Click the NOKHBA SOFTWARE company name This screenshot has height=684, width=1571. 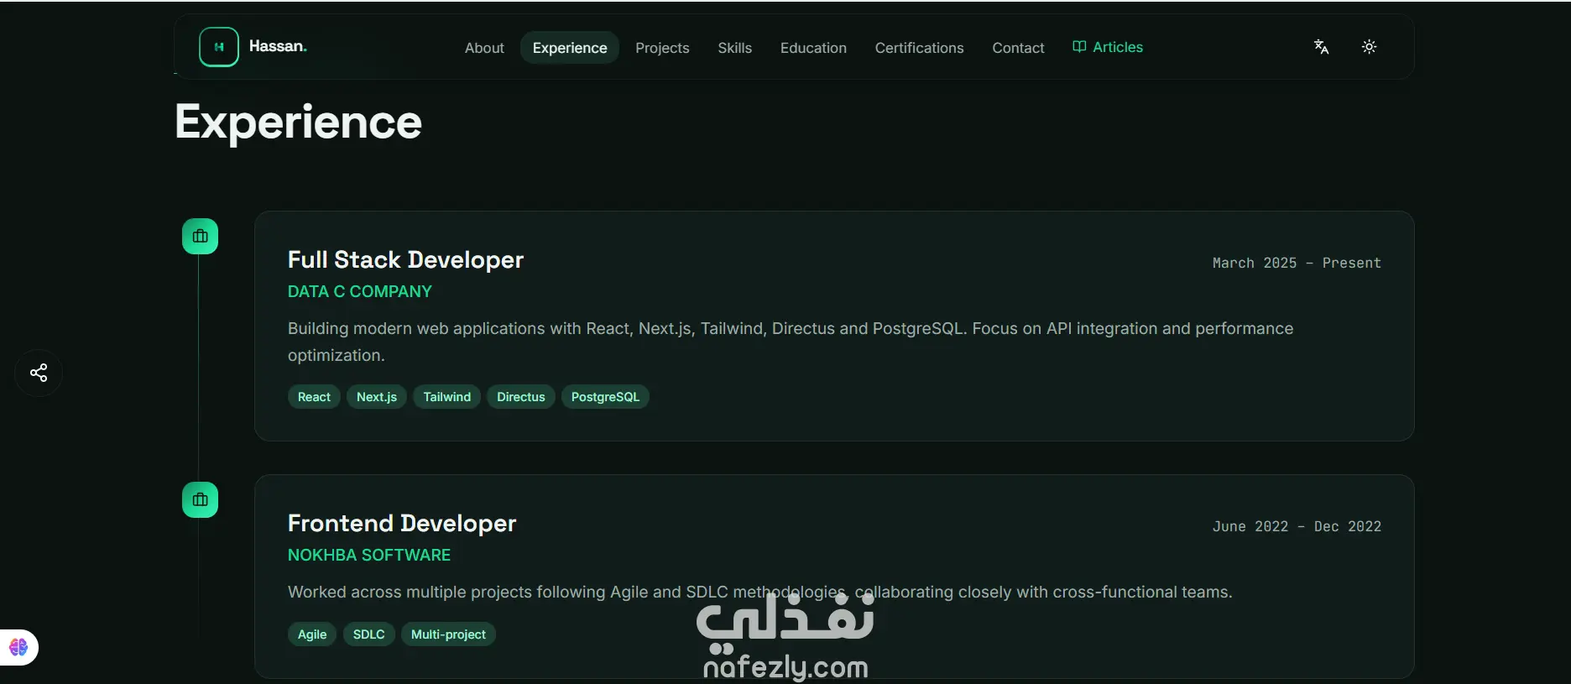click(369, 556)
